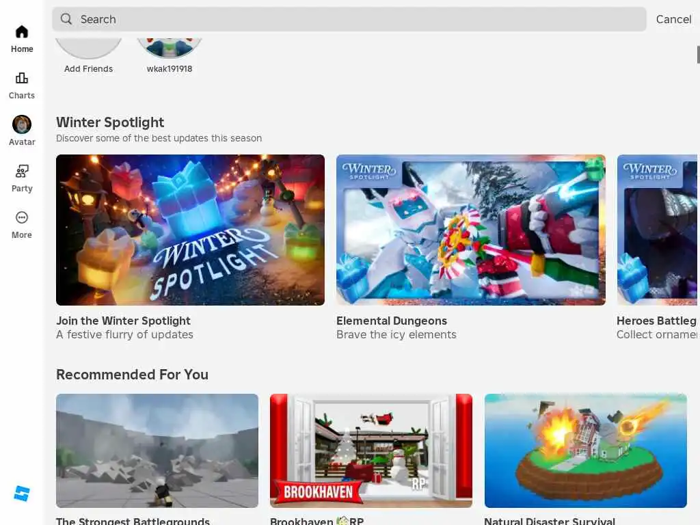This screenshot has height=525, width=700.
Task: Click the wkak191918 username label
Action: [170, 69]
